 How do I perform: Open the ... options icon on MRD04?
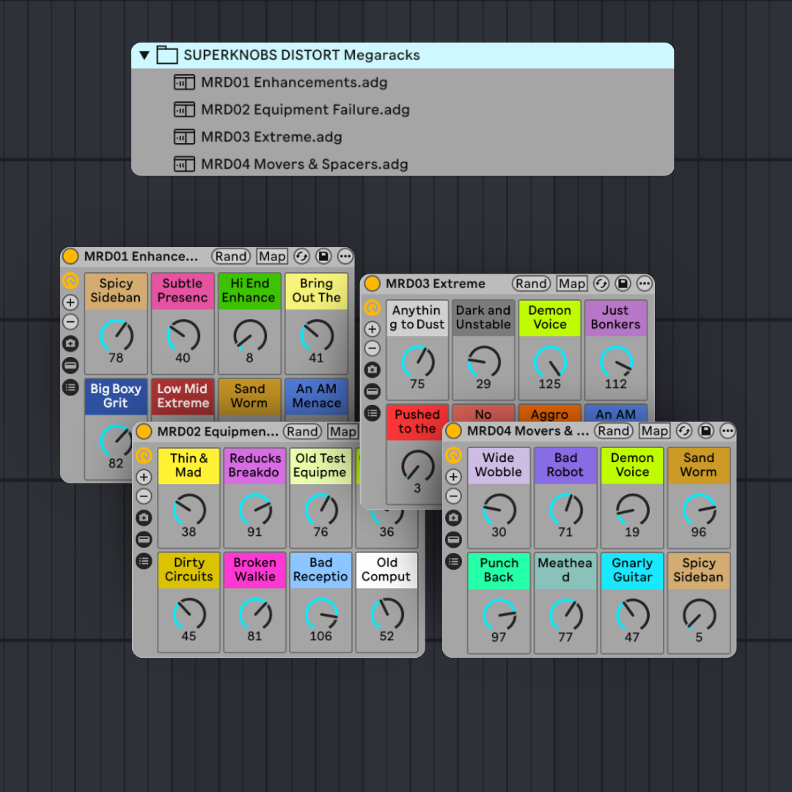tap(727, 431)
